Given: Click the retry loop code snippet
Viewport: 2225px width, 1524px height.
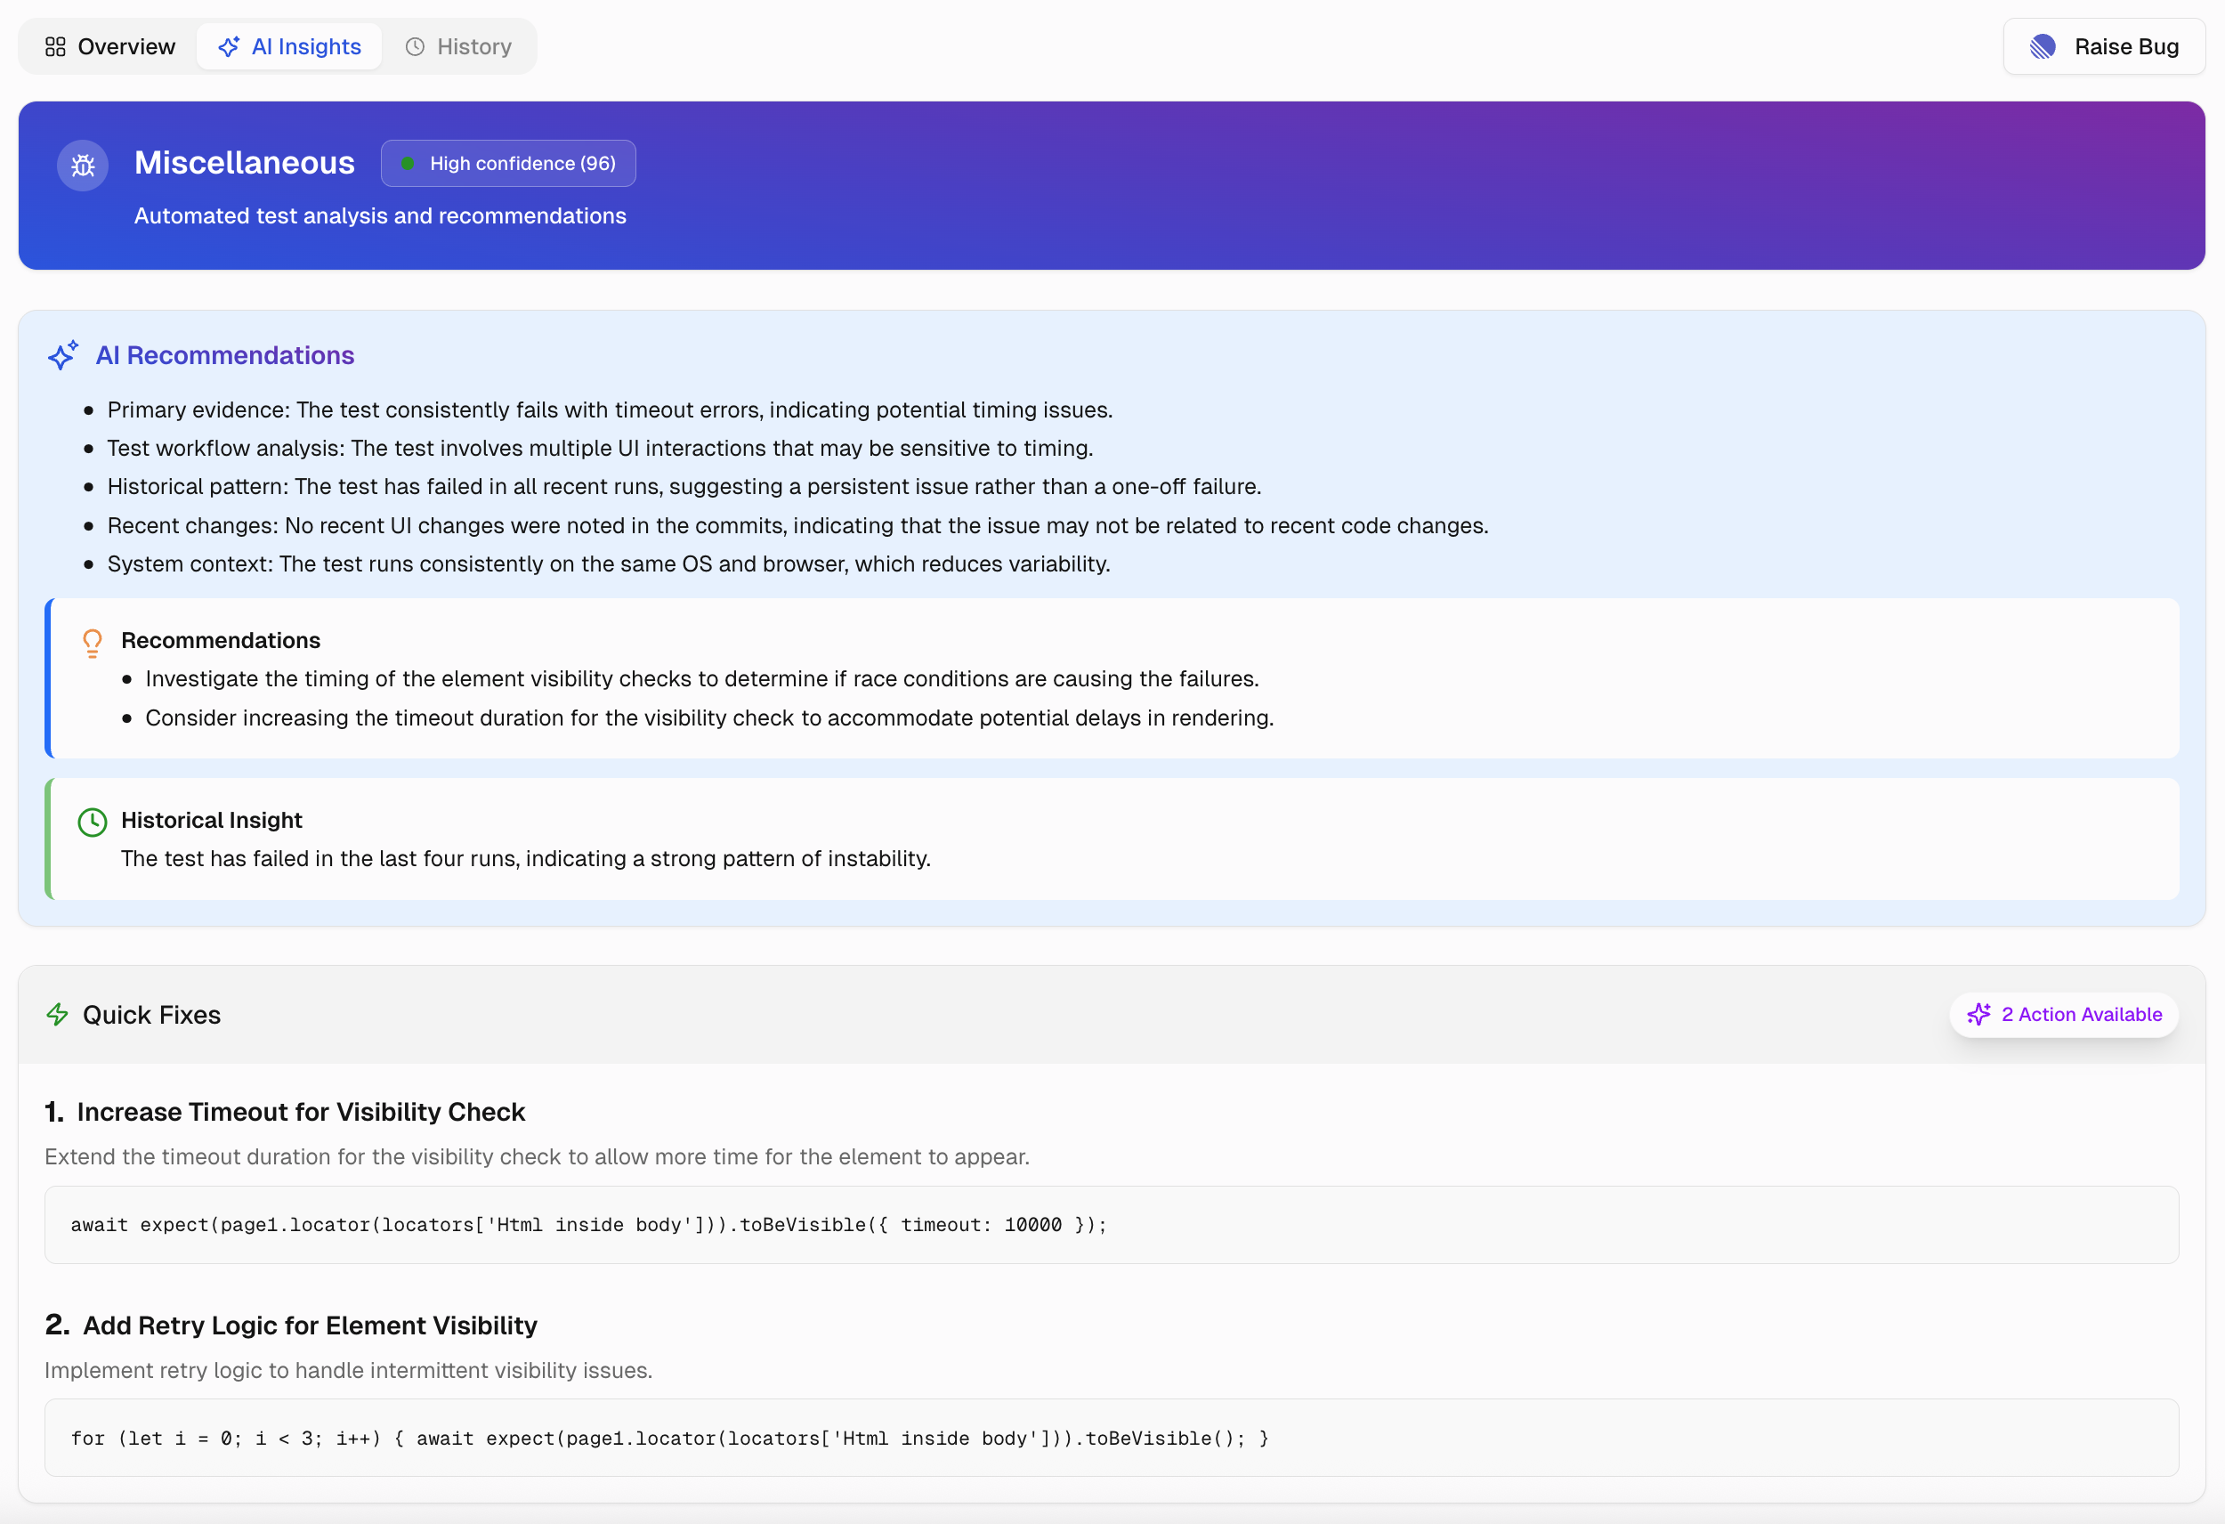Looking at the screenshot, I should coord(669,1438).
